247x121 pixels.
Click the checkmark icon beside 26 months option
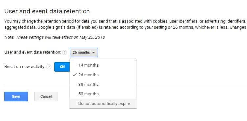click(x=75, y=75)
